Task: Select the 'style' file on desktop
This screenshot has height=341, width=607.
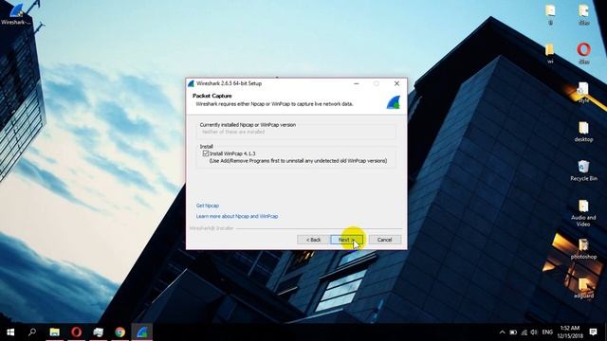Action: (583, 93)
